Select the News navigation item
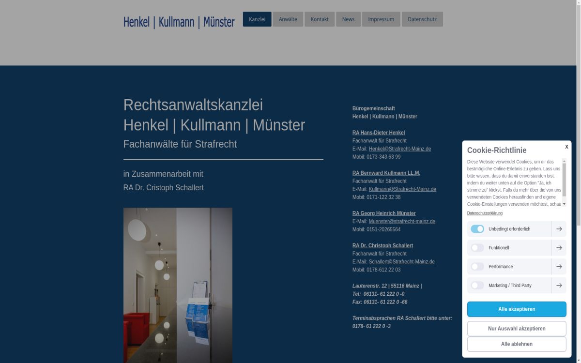This screenshot has height=363, width=581. coord(348,19)
